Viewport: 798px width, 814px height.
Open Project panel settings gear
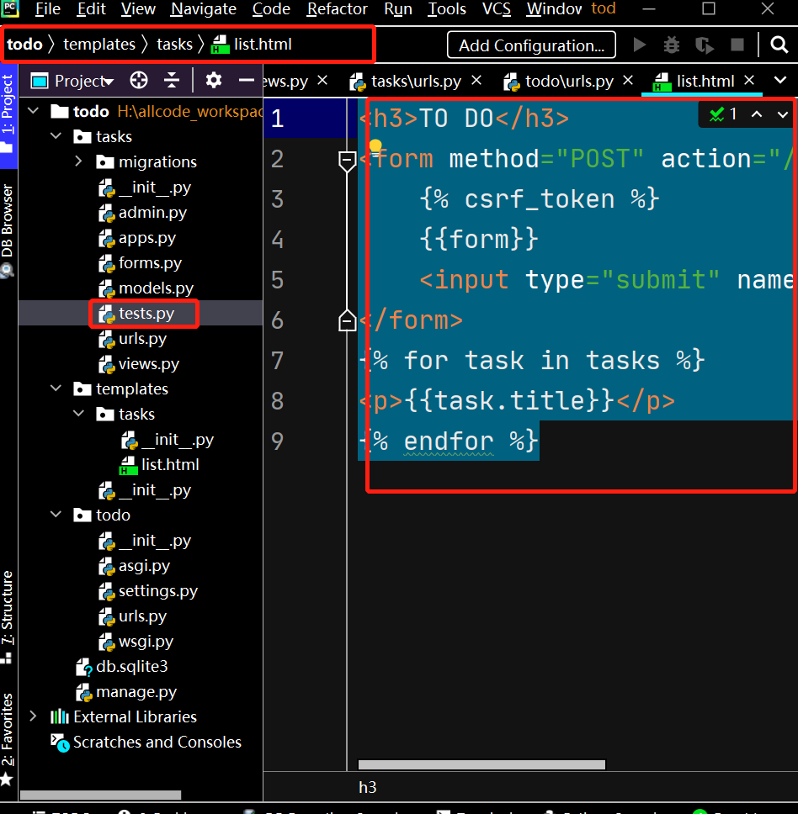click(x=214, y=81)
